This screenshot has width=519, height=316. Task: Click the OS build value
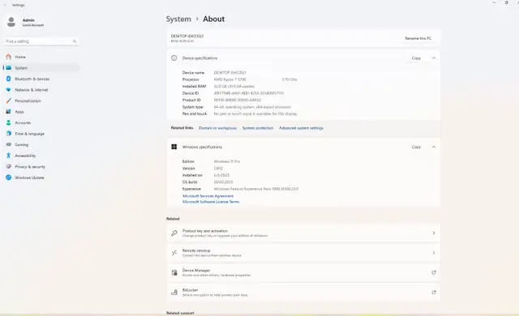click(223, 182)
